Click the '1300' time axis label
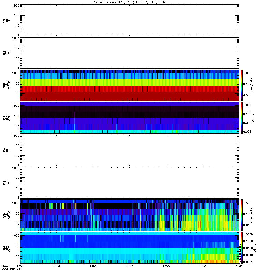The height and width of the screenshot is (276, 259). click(x=56, y=266)
